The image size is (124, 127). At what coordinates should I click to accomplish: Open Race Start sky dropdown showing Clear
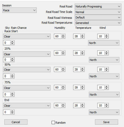click(x=27, y=37)
